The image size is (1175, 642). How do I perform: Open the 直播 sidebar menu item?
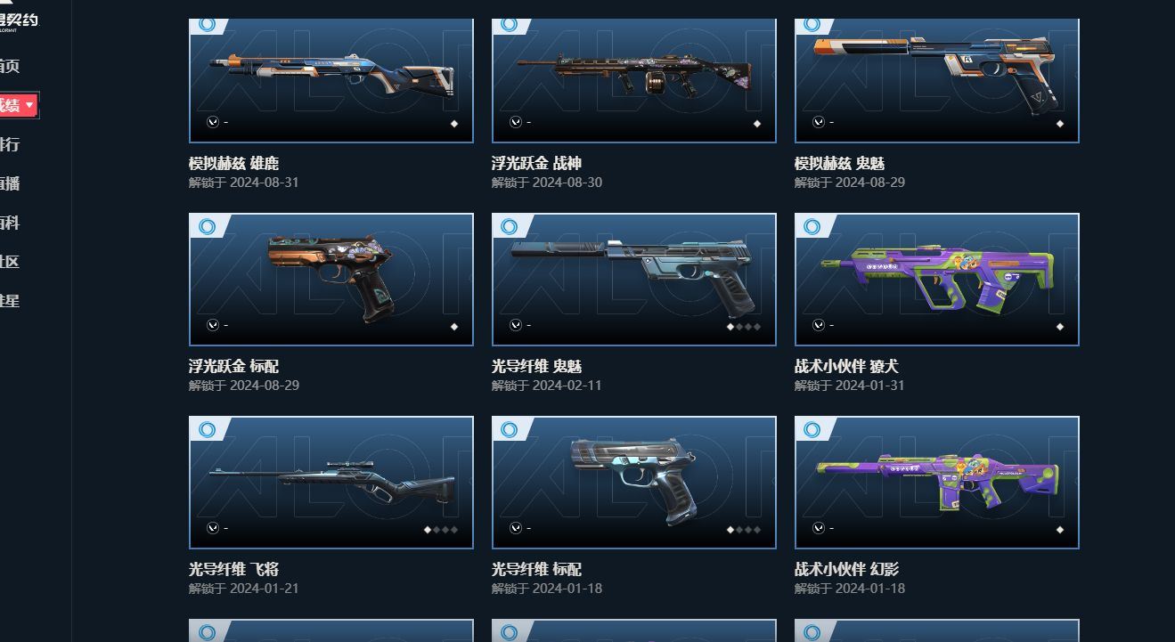(9, 183)
